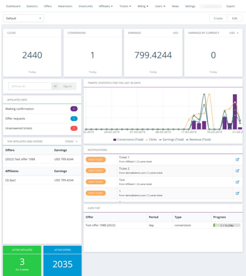
Task: Toggle Earnings (Total) legend entry
Action: (172, 139)
